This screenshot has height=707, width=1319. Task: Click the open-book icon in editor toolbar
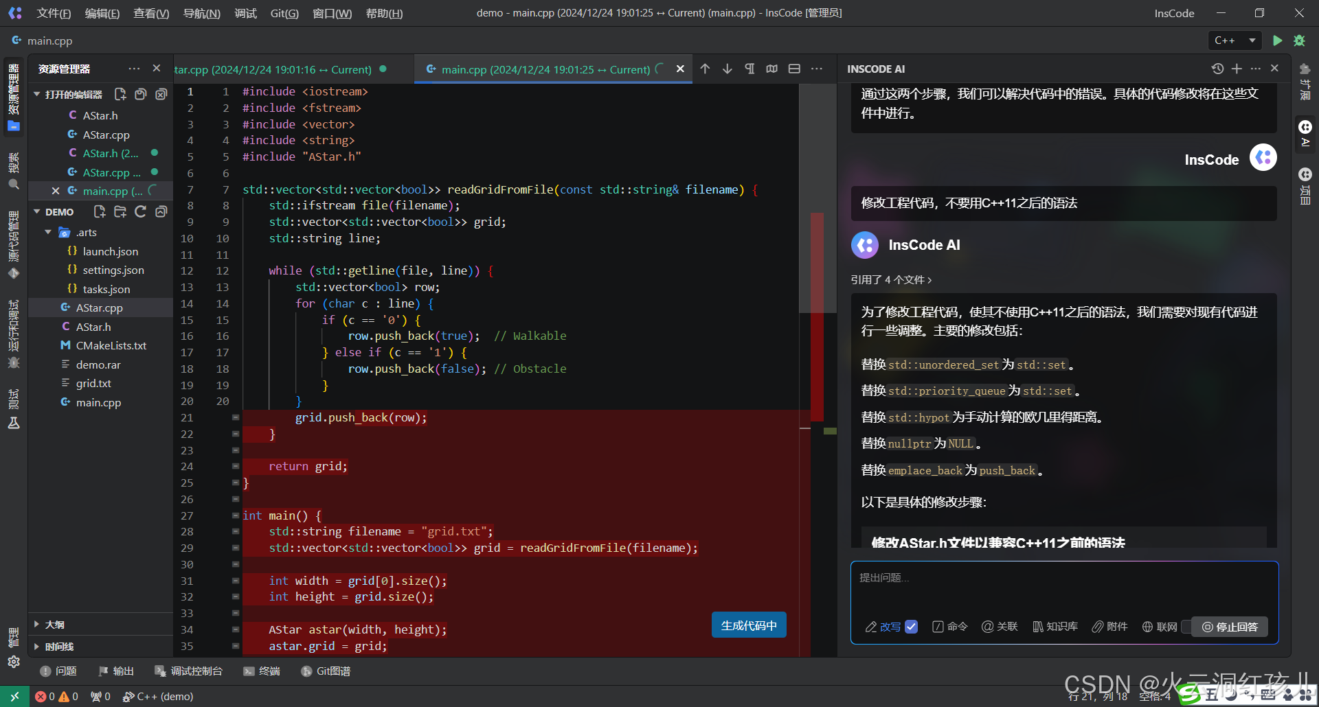coord(772,69)
